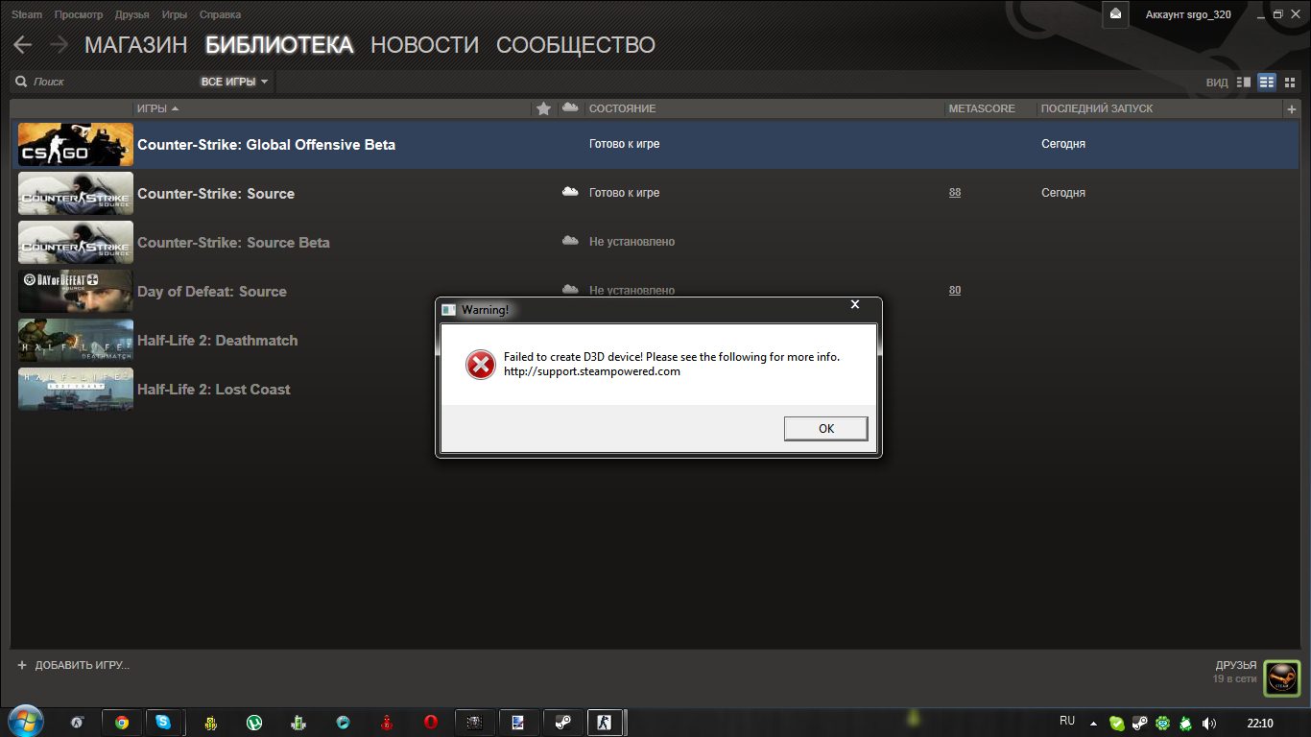
Task: Add a column with the plus icon
Action: point(1291,109)
